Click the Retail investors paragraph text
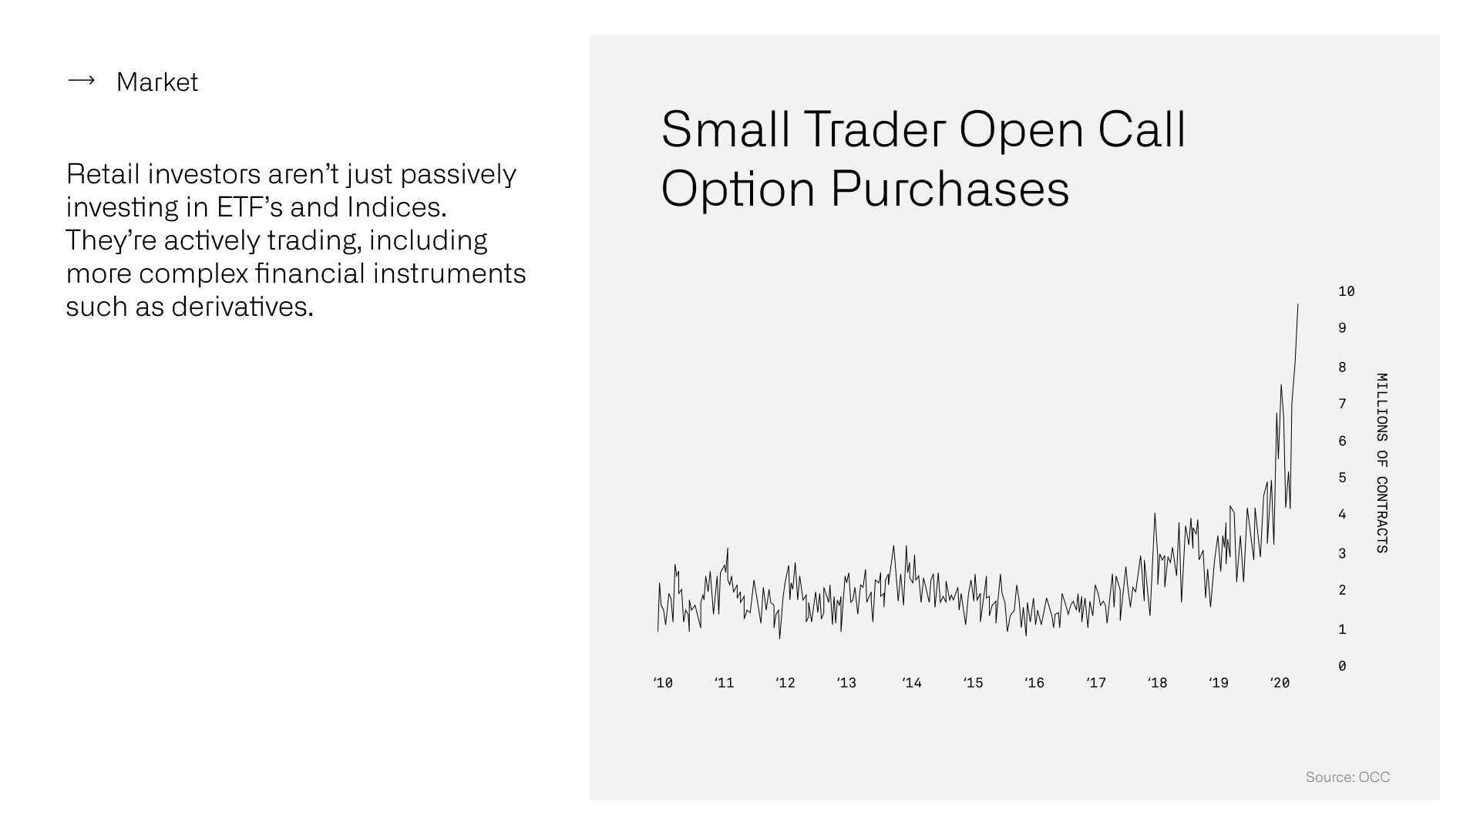 296,240
